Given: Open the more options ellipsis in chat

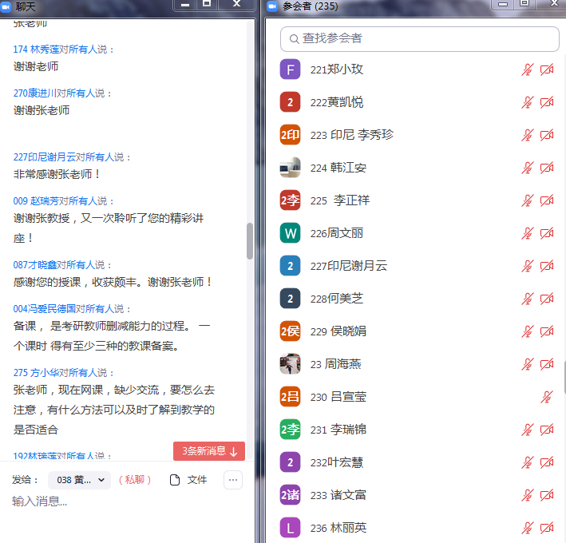Looking at the screenshot, I should (x=232, y=480).
